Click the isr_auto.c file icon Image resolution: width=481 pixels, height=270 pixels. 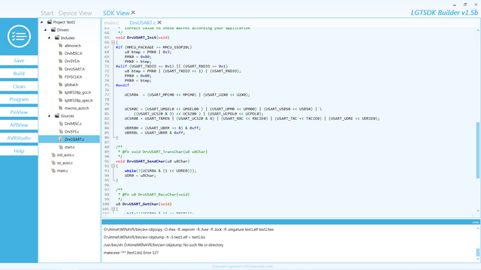(x=53, y=163)
